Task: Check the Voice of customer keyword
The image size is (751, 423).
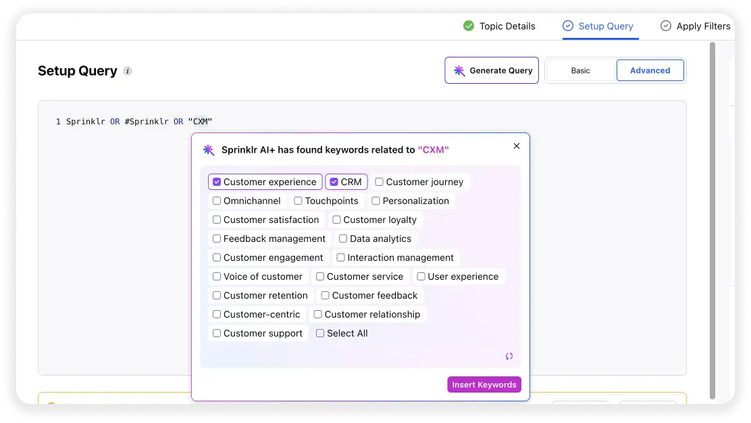Action: click(x=217, y=276)
